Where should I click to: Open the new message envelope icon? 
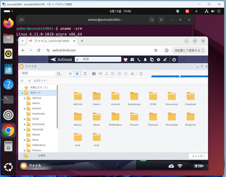coord(132,60)
